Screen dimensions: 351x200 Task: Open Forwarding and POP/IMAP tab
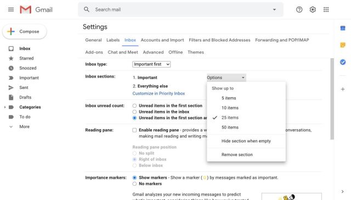coord(282,40)
